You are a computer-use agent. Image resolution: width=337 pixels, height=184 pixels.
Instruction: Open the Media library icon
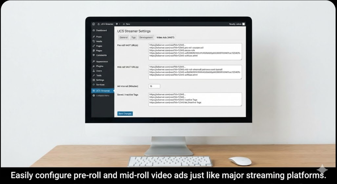tap(94, 41)
